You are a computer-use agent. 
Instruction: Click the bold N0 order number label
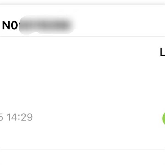pyautogui.click(x=10, y=25)
